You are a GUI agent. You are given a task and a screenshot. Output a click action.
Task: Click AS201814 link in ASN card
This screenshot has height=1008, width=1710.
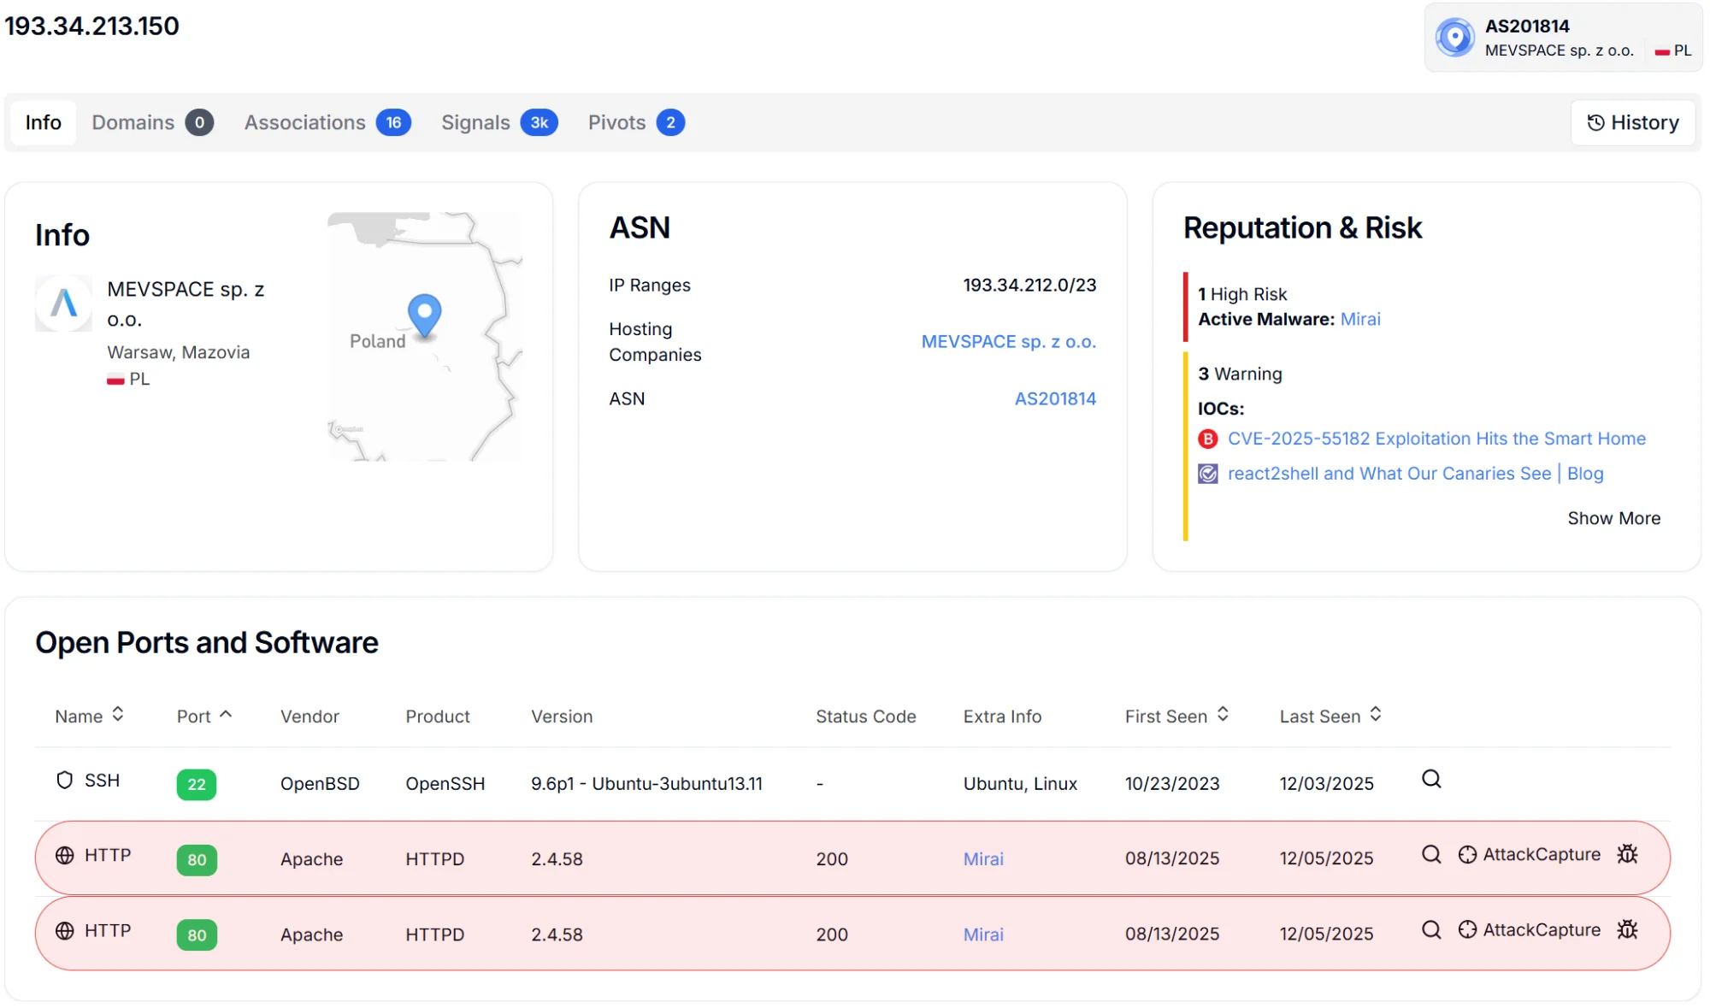(x=1054, y=398)
